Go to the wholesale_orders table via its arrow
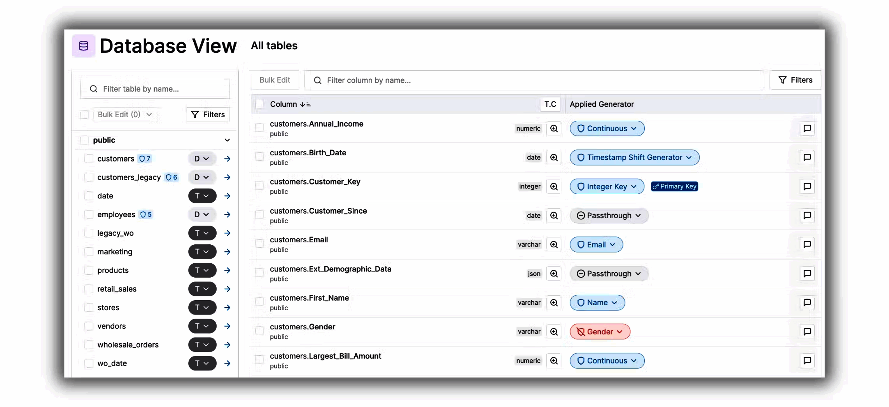Screen dimensions: 889x407 227,345
